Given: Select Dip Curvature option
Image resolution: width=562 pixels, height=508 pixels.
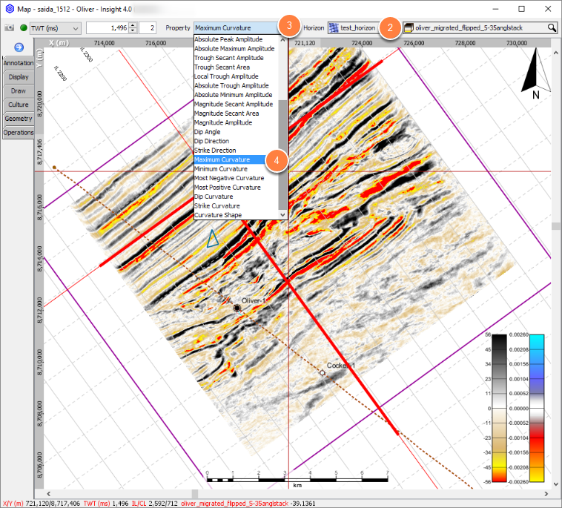Looking at the screenshot, I should tap(236, 197).
